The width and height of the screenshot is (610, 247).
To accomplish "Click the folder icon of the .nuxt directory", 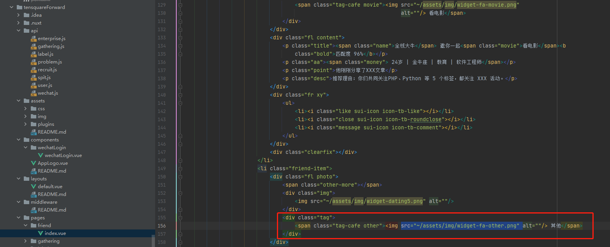I will [x=27, y=23].
